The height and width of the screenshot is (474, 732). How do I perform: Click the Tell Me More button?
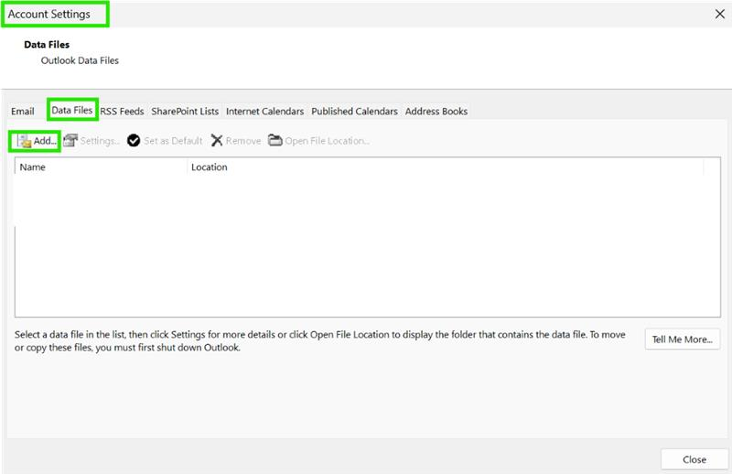click(x=682, y=339)
